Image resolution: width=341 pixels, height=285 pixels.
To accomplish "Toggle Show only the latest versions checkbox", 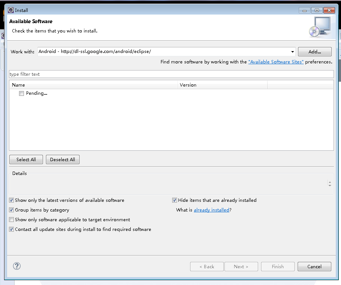I will (12, 200).
